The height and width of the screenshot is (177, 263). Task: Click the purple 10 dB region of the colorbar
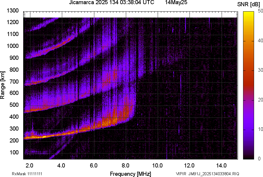pos(249,130)
